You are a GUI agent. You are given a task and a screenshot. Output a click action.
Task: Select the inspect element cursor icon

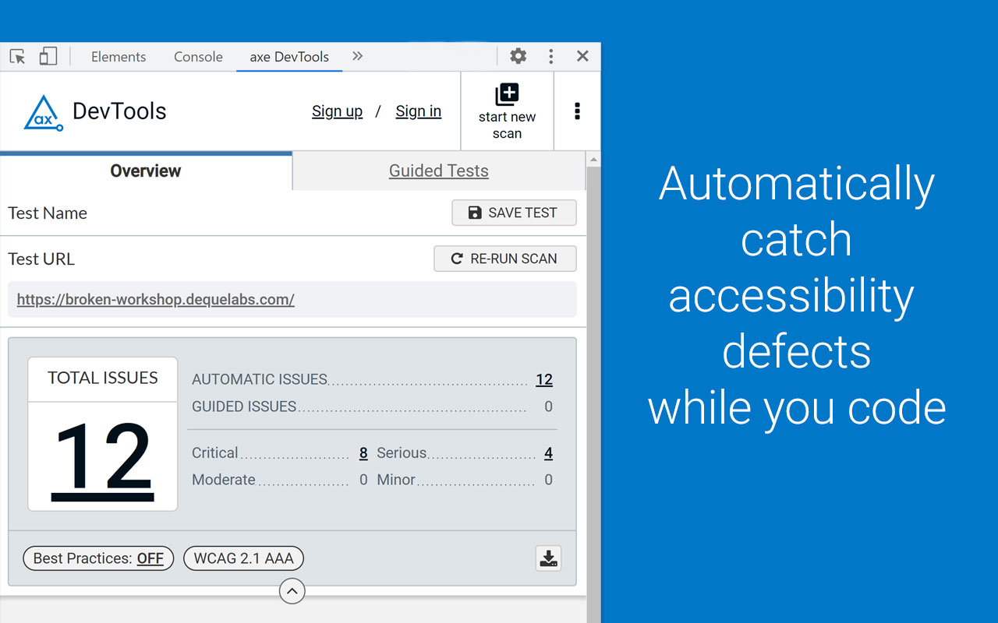[17, 56]
